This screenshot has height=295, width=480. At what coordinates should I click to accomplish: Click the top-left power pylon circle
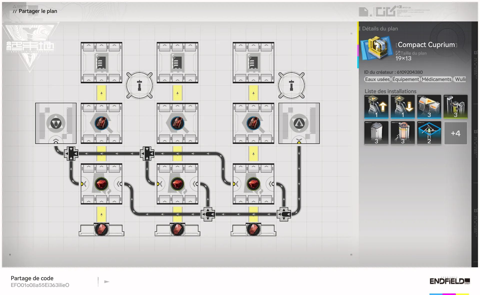point(139,85)
